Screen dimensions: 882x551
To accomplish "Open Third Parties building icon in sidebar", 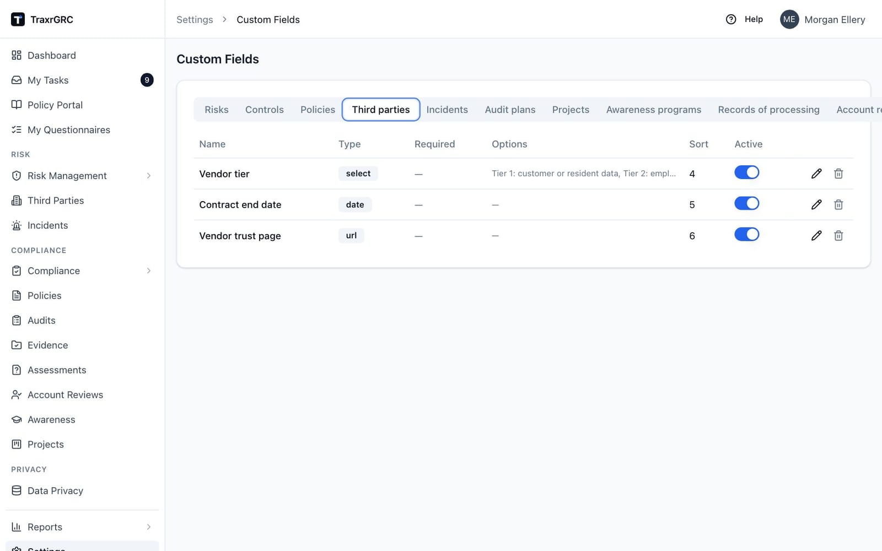I will 17,201.
